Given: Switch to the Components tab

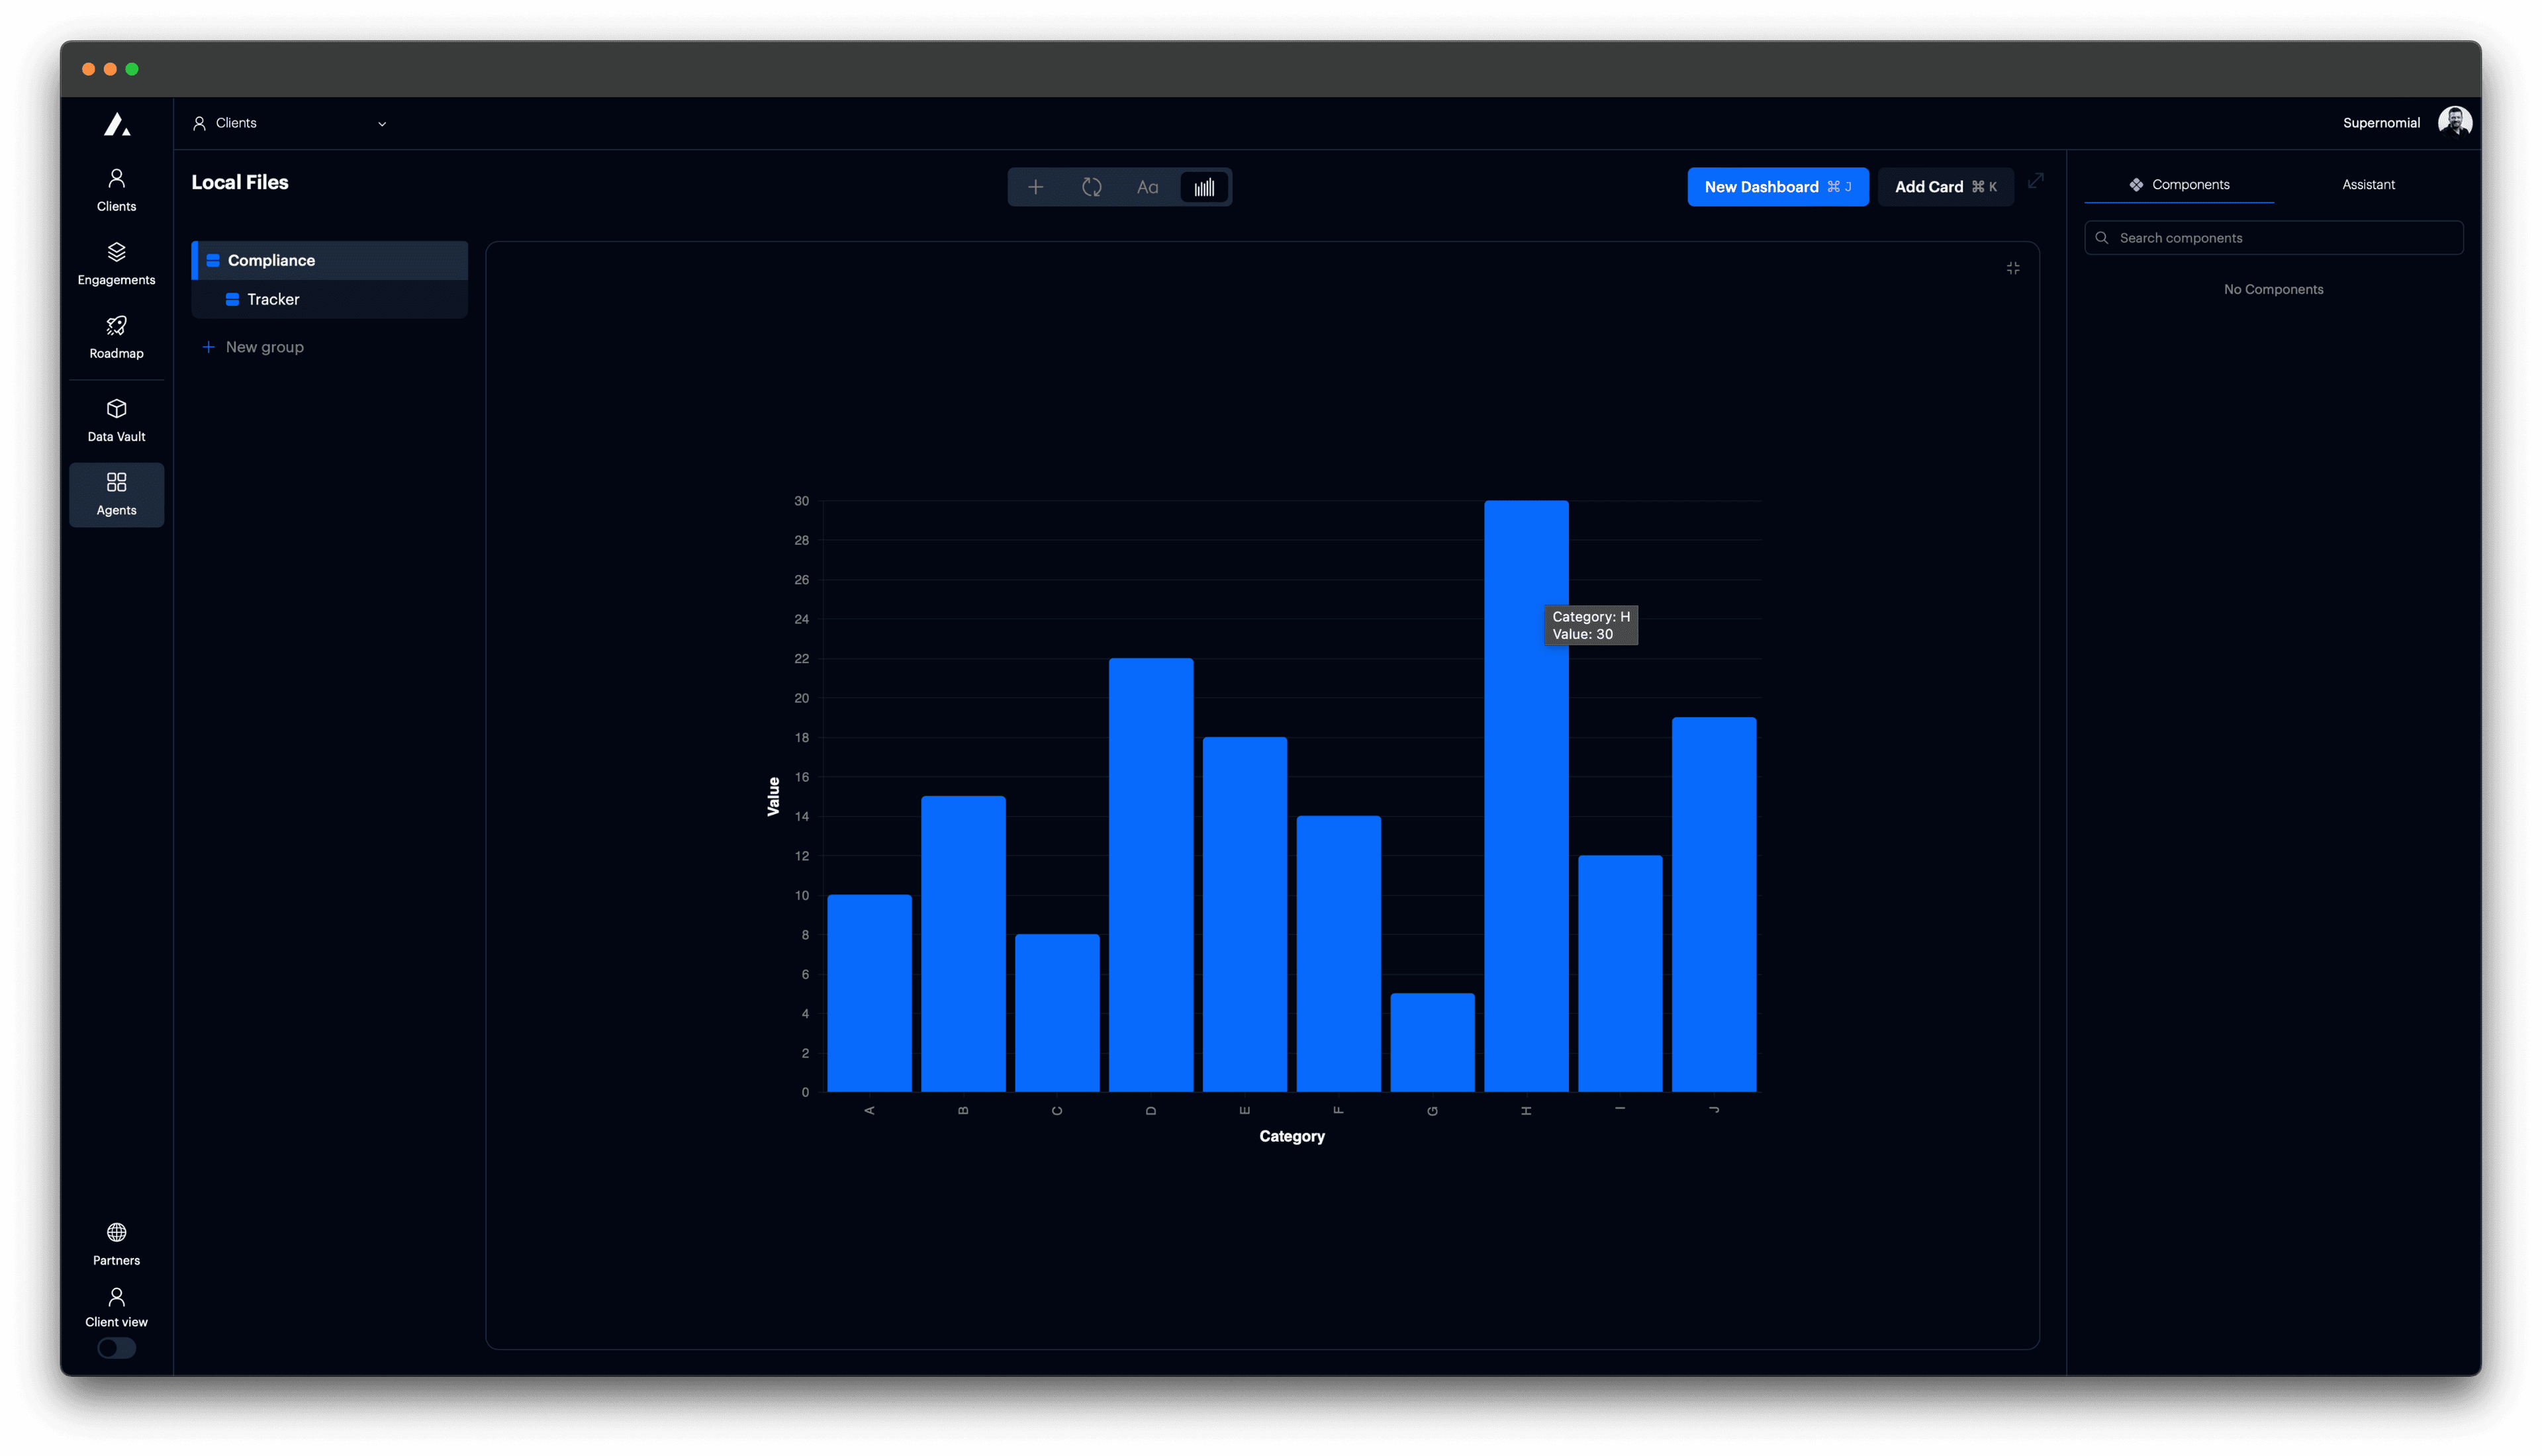Looking at the screenshot, I should tap(2181, 184).
